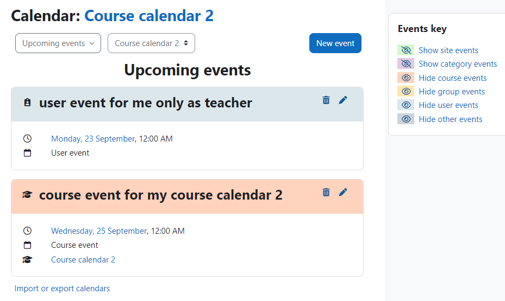Screen dimensions: 505x301
Task: Click the graduation cap icon beside course event title
Action: pyautogui.click(x=27, y=195)
